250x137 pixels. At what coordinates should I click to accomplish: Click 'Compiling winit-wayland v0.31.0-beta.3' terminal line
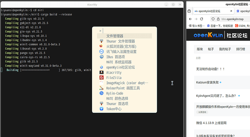click(x=33, y=66)
